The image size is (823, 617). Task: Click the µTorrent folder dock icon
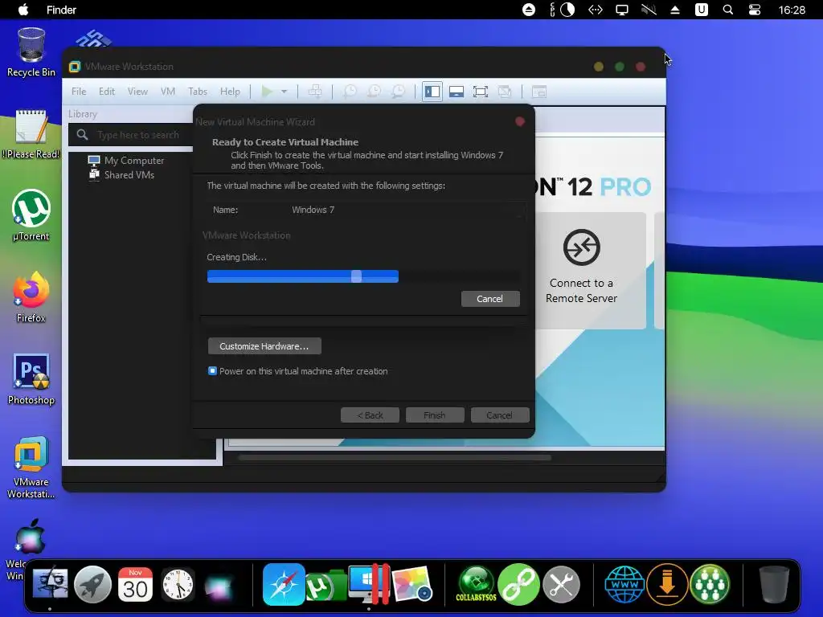326,586
